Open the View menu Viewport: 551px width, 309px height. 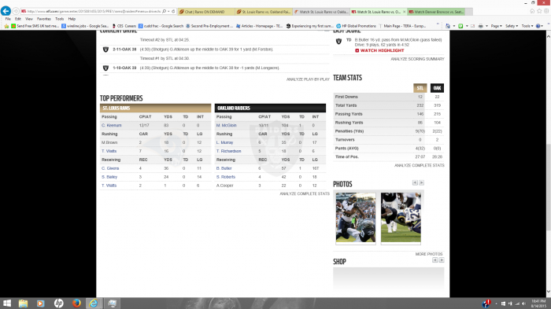[29, 19]
